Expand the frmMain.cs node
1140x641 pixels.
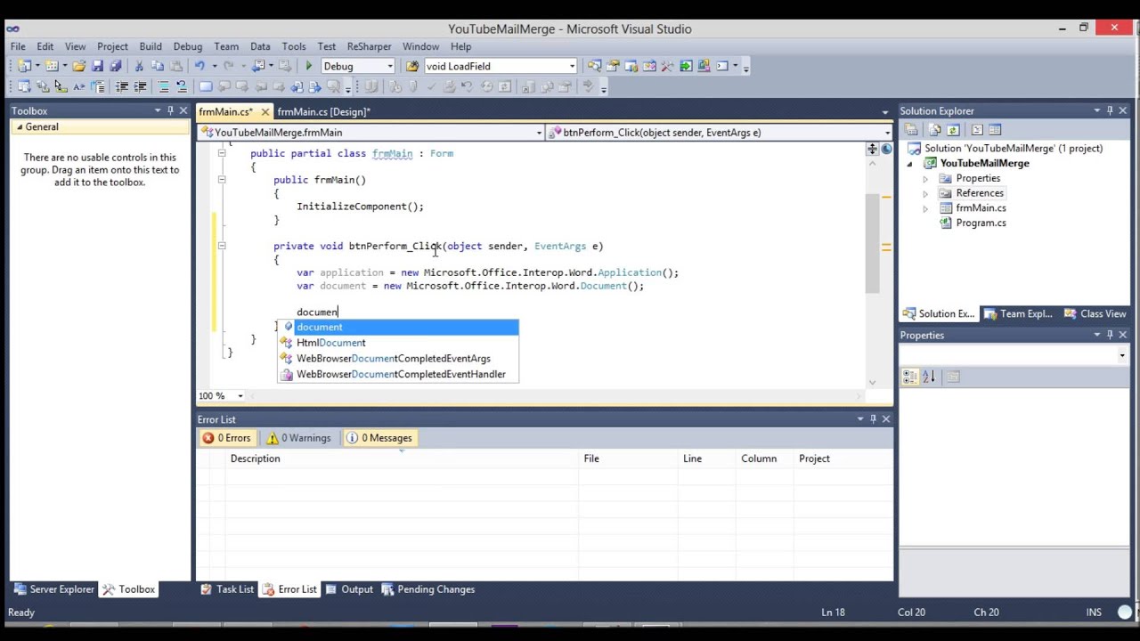click(x=924, y=208)
